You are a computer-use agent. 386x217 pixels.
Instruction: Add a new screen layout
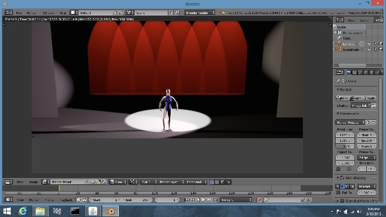tap(115, 12)
